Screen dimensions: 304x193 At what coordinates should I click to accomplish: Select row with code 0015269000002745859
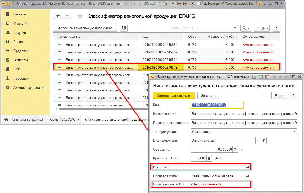coord(166,45)
